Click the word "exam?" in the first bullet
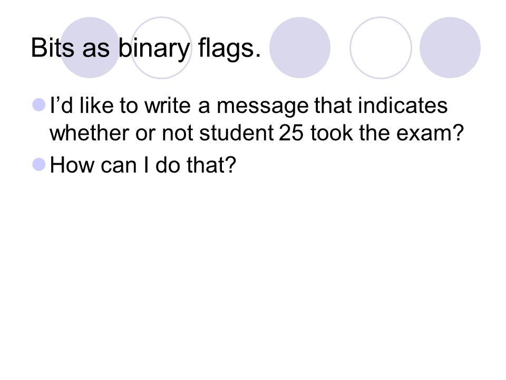Viewport: 506px width, 380px height. pyautogui.click(x=430, y=133)
